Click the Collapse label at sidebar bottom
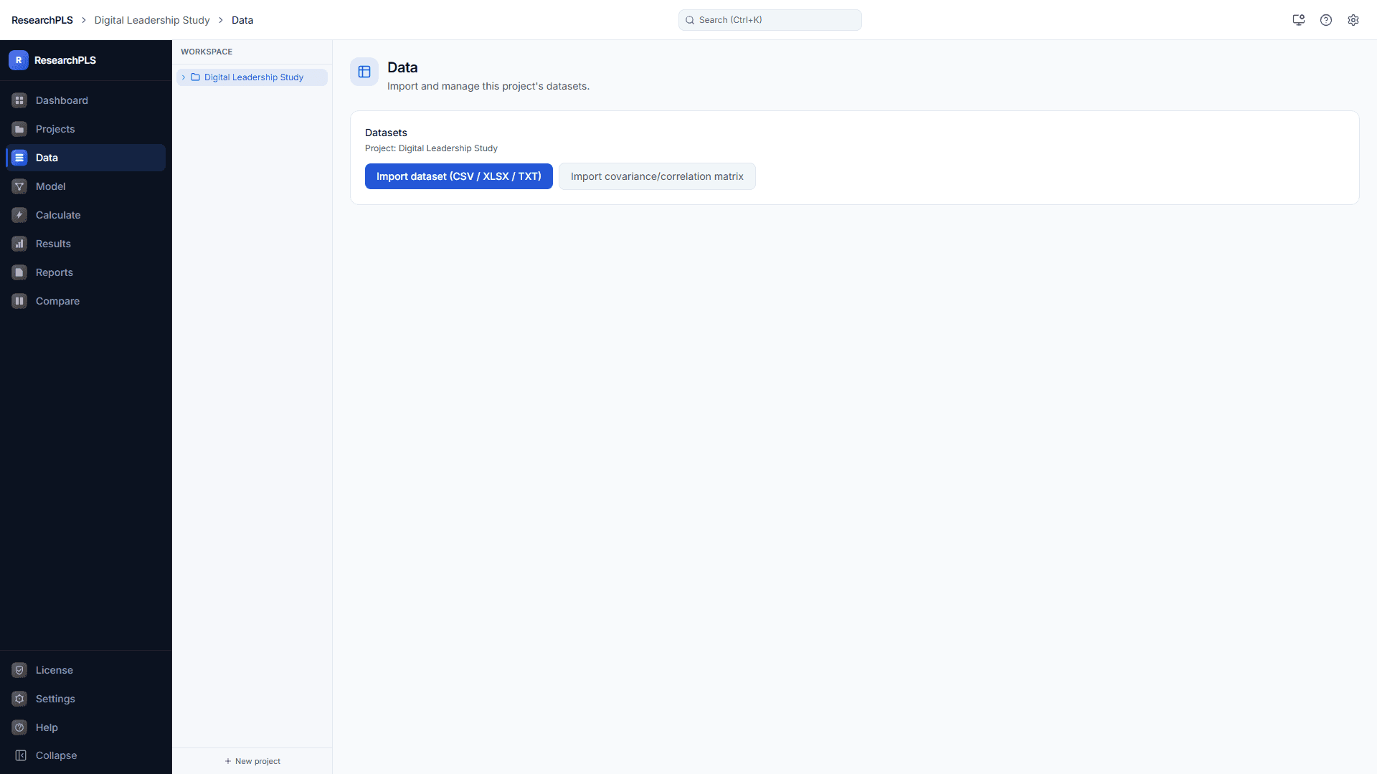The width and height of the screenshot is (1377, 774). click(56, 755)
